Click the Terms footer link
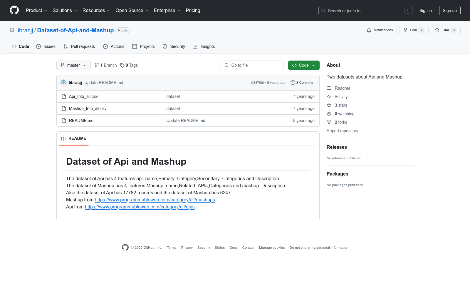The height and width of the screenshot is (294, 470). coord(172,248)
